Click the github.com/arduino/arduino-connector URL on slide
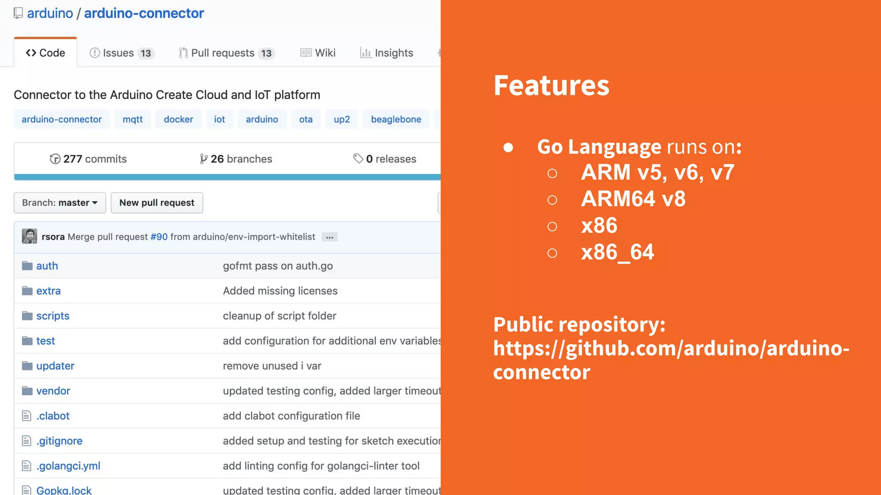Image resolution: width=881 pixels, height=495 pixels. pyautogui.click(x=671, y=360)
